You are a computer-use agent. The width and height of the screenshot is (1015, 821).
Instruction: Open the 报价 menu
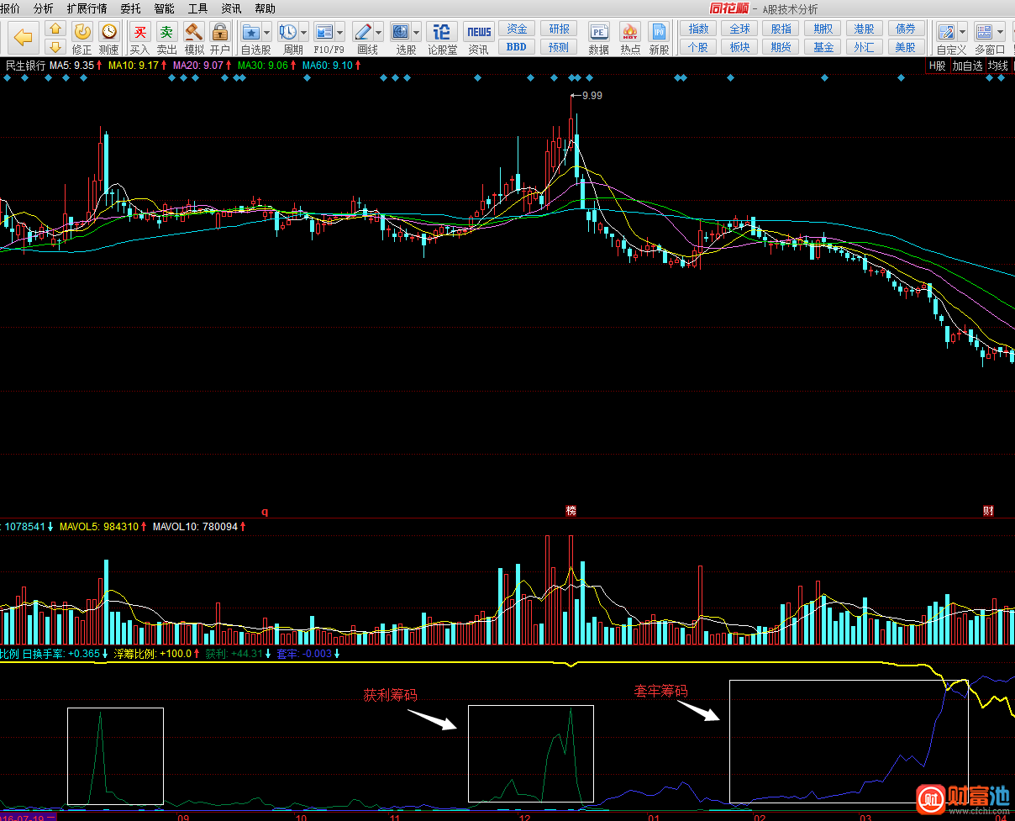(x=10, y=8)
